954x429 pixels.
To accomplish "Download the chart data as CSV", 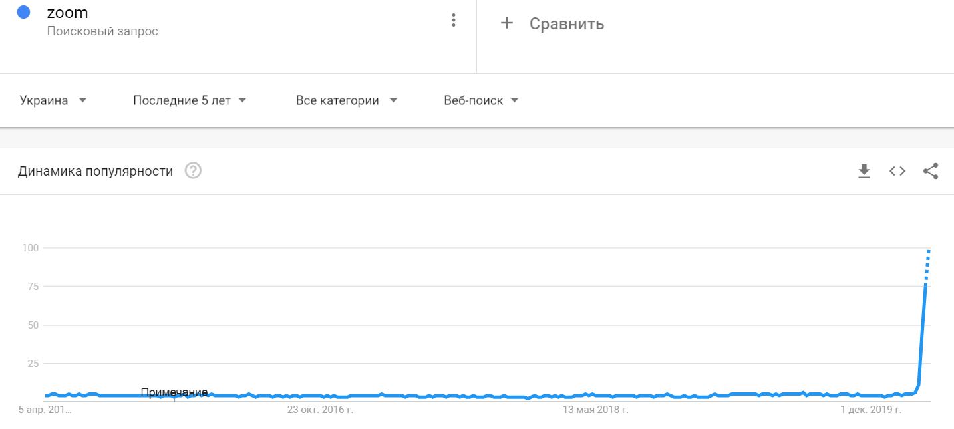I will coord(864,172).
